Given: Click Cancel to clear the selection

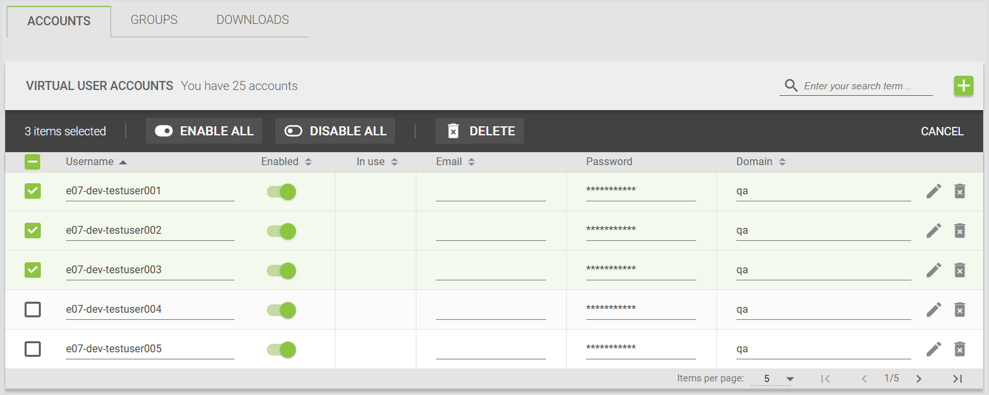Looking at the screenshot, I should coord(942,131).
